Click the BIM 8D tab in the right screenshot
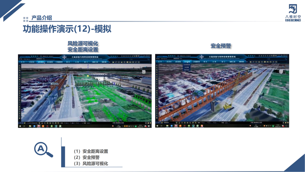This screenshot has width=305, height=172. coord(241,62)
